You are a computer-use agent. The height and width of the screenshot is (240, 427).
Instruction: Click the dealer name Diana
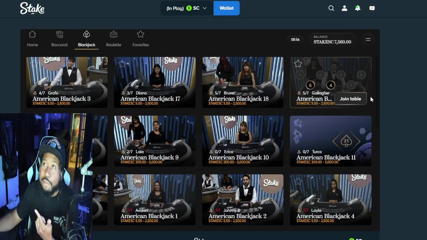point(141,93)
